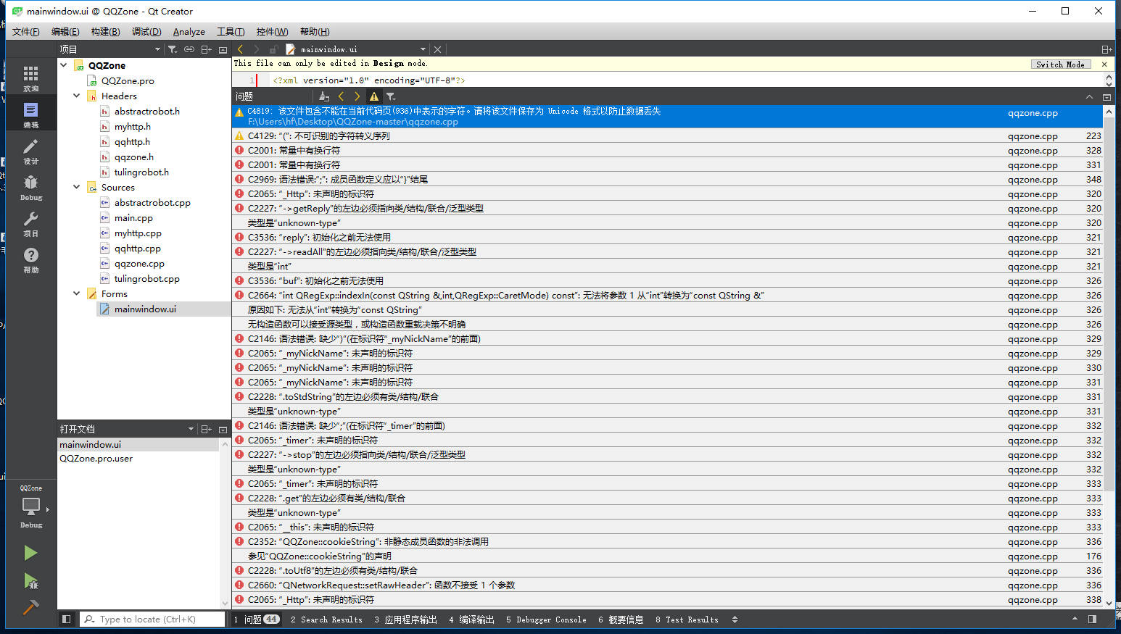Open more output panes selector
This screenshot has height=634, width=1121.
[x=735, y=620]
